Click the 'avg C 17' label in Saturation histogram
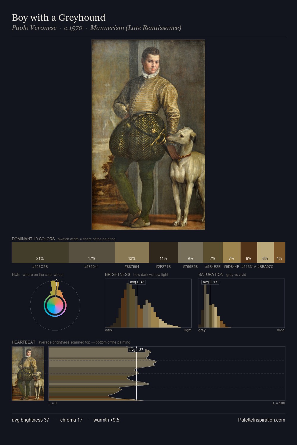 click(x=210, y=282)
